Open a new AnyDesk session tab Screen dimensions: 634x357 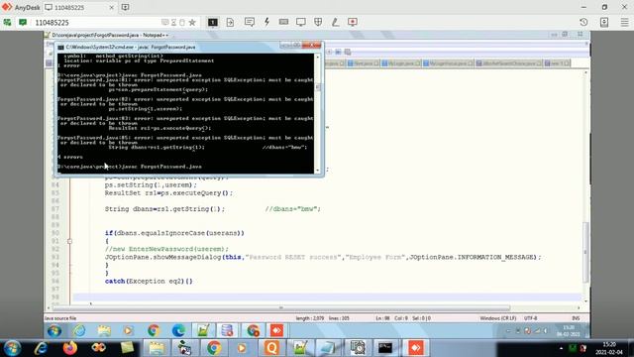tap(126, 7)
